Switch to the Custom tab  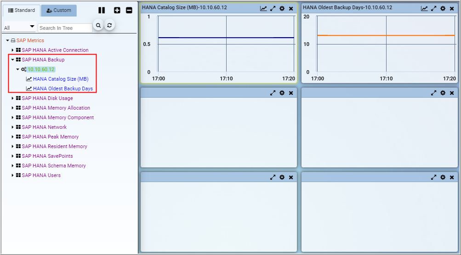(x=59, y=10)
